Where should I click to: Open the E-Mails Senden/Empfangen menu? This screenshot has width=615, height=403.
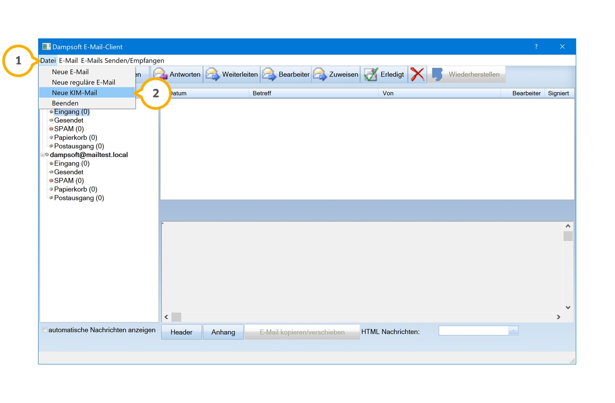click(x=123, y=60)
